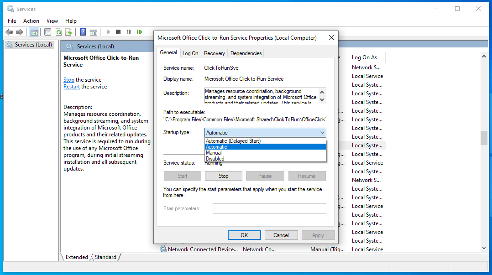
Task: Open the File menu
Action: tap(12, 21)
